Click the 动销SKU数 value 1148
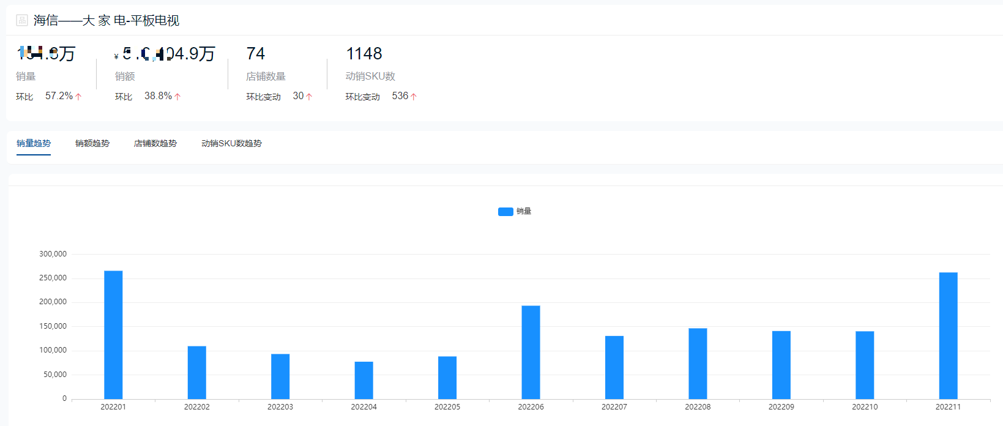 (x=364, y=54)
